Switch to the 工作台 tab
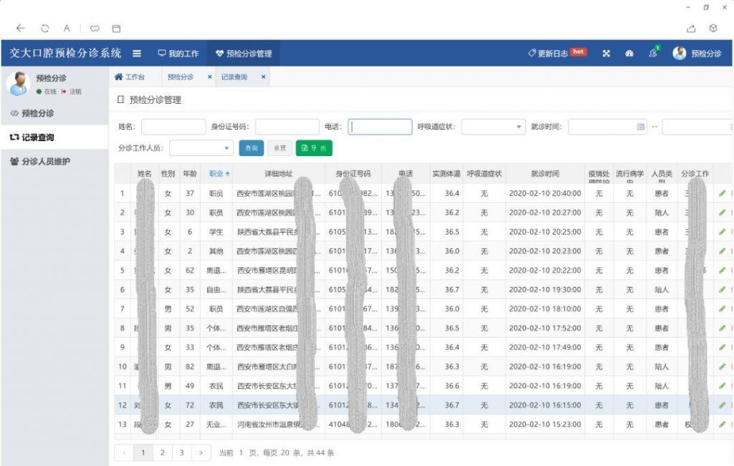This screenshot has height=466, width=734. coord(130,77)
